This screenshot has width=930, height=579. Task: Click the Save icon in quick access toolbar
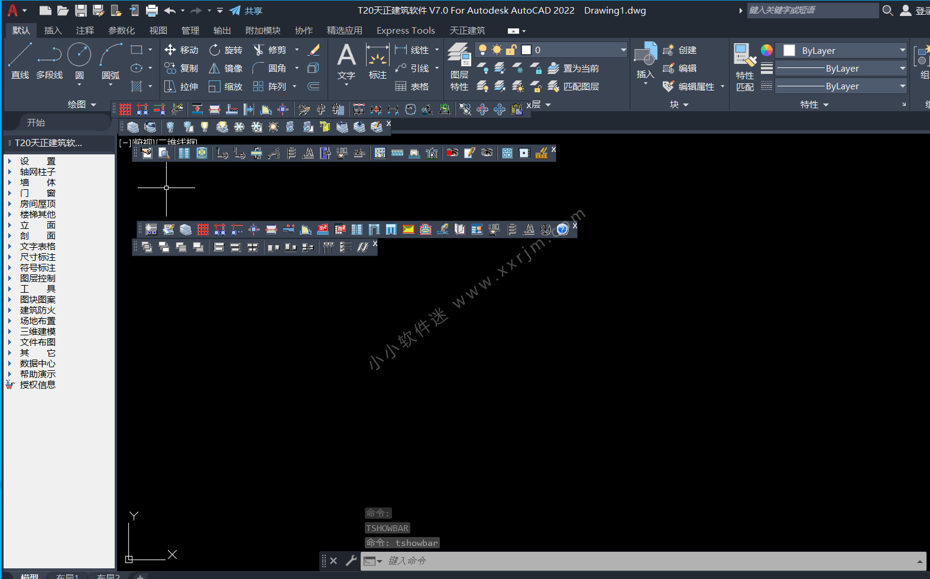pos(81,11)
